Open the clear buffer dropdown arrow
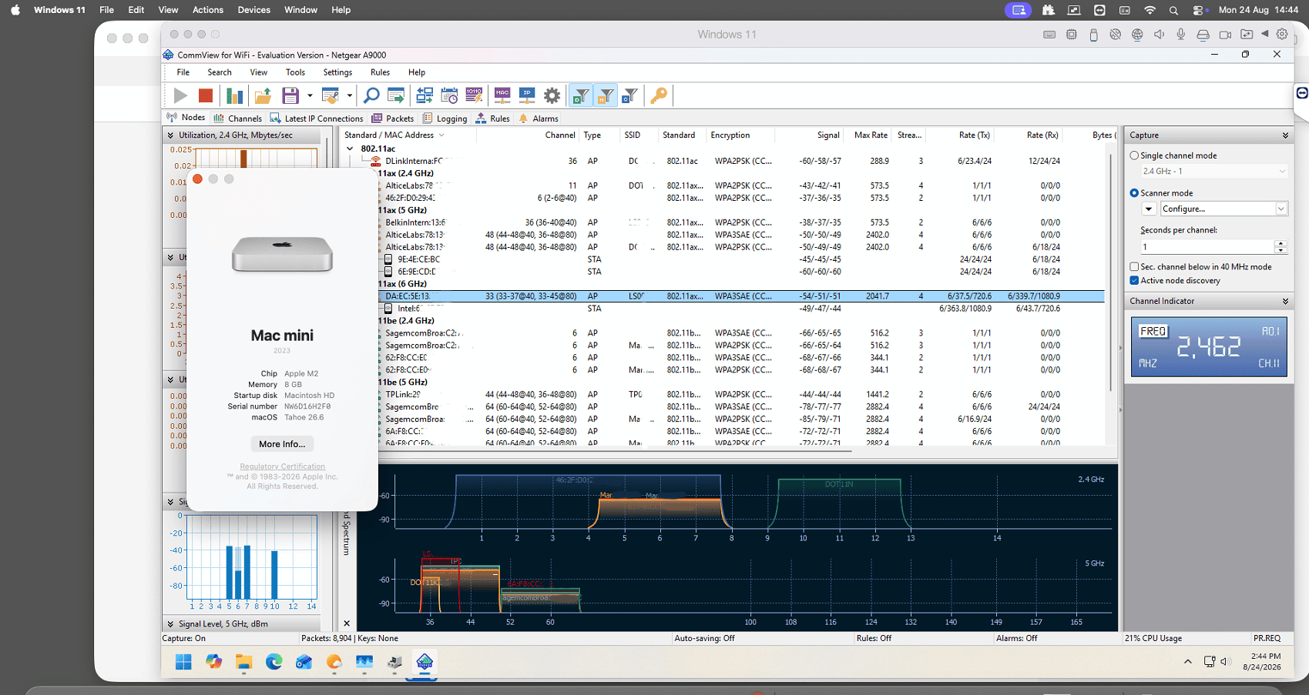Viewport: 1309px width, 695px height. coord(350,96)
